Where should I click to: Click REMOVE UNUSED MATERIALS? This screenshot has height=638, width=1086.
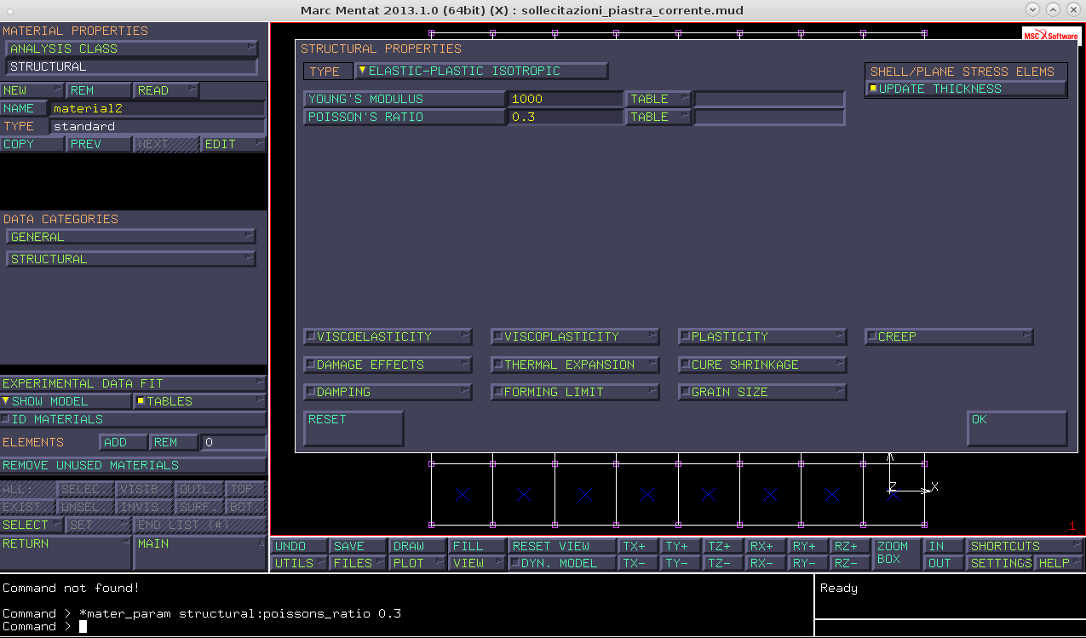[133, 465]
